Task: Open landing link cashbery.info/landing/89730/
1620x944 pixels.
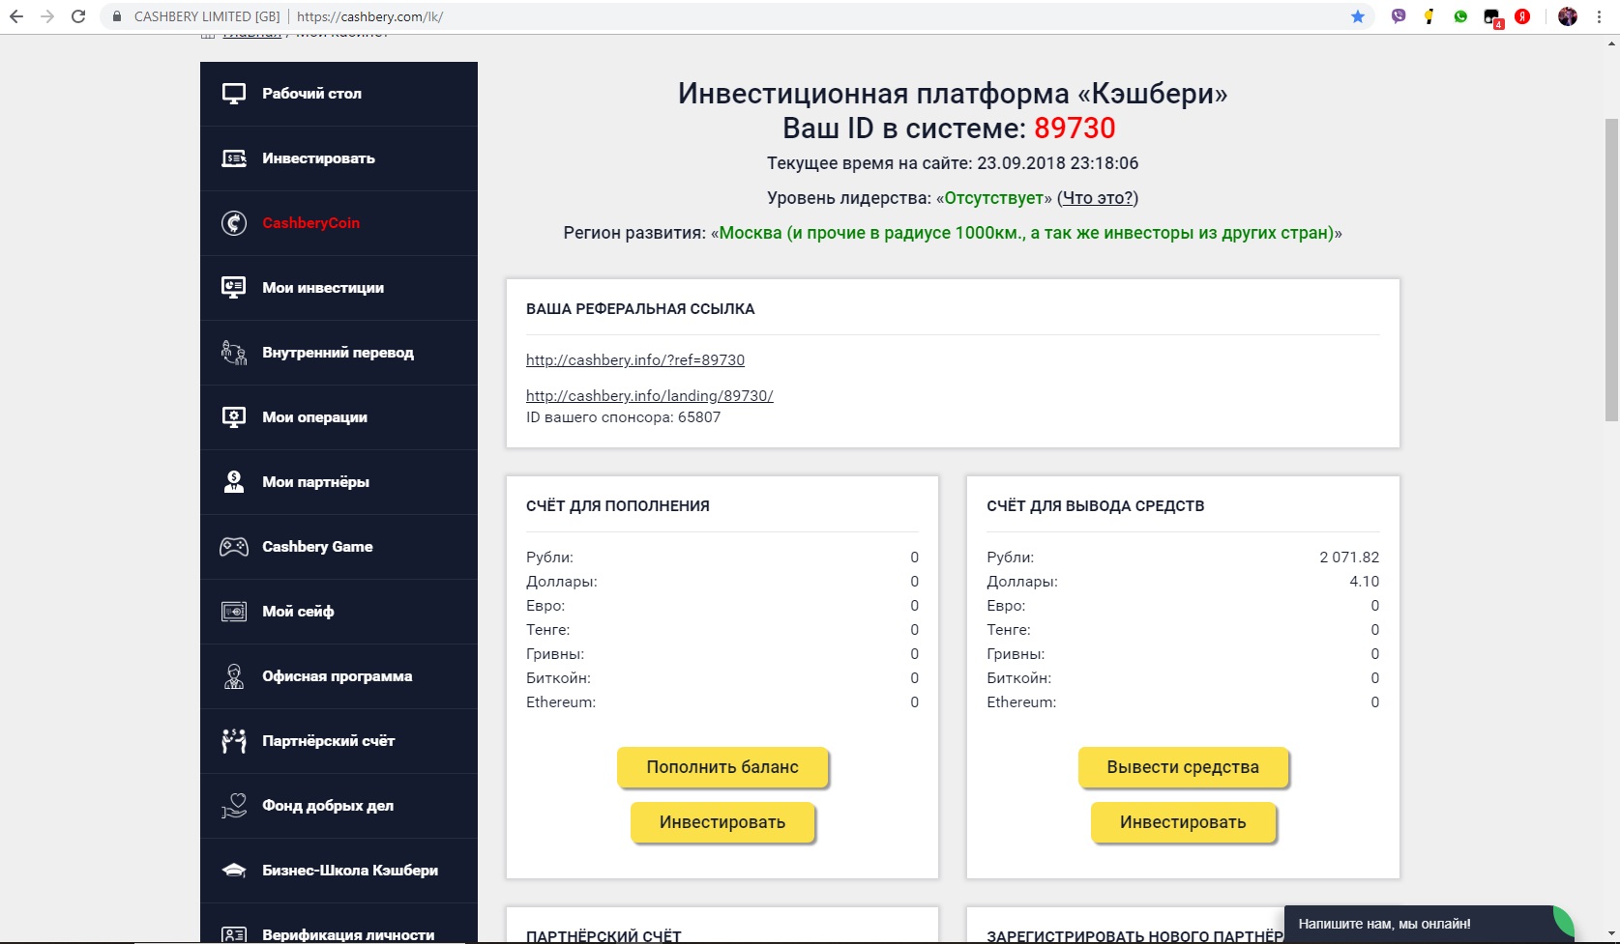Action: point(650,396)
